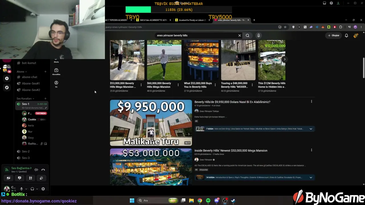This screenshot has height=205, width=365.
Task: Open Abonelikler in YouTube sidebar
Action: 56,71
